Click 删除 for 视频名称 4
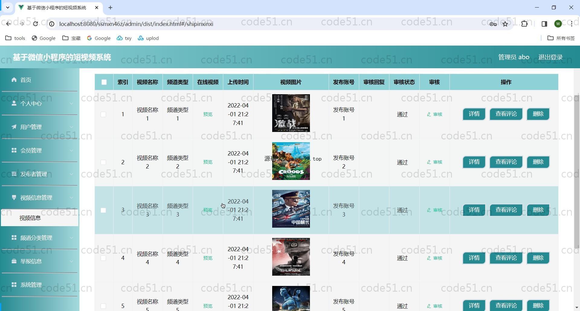 coord(538,258)
